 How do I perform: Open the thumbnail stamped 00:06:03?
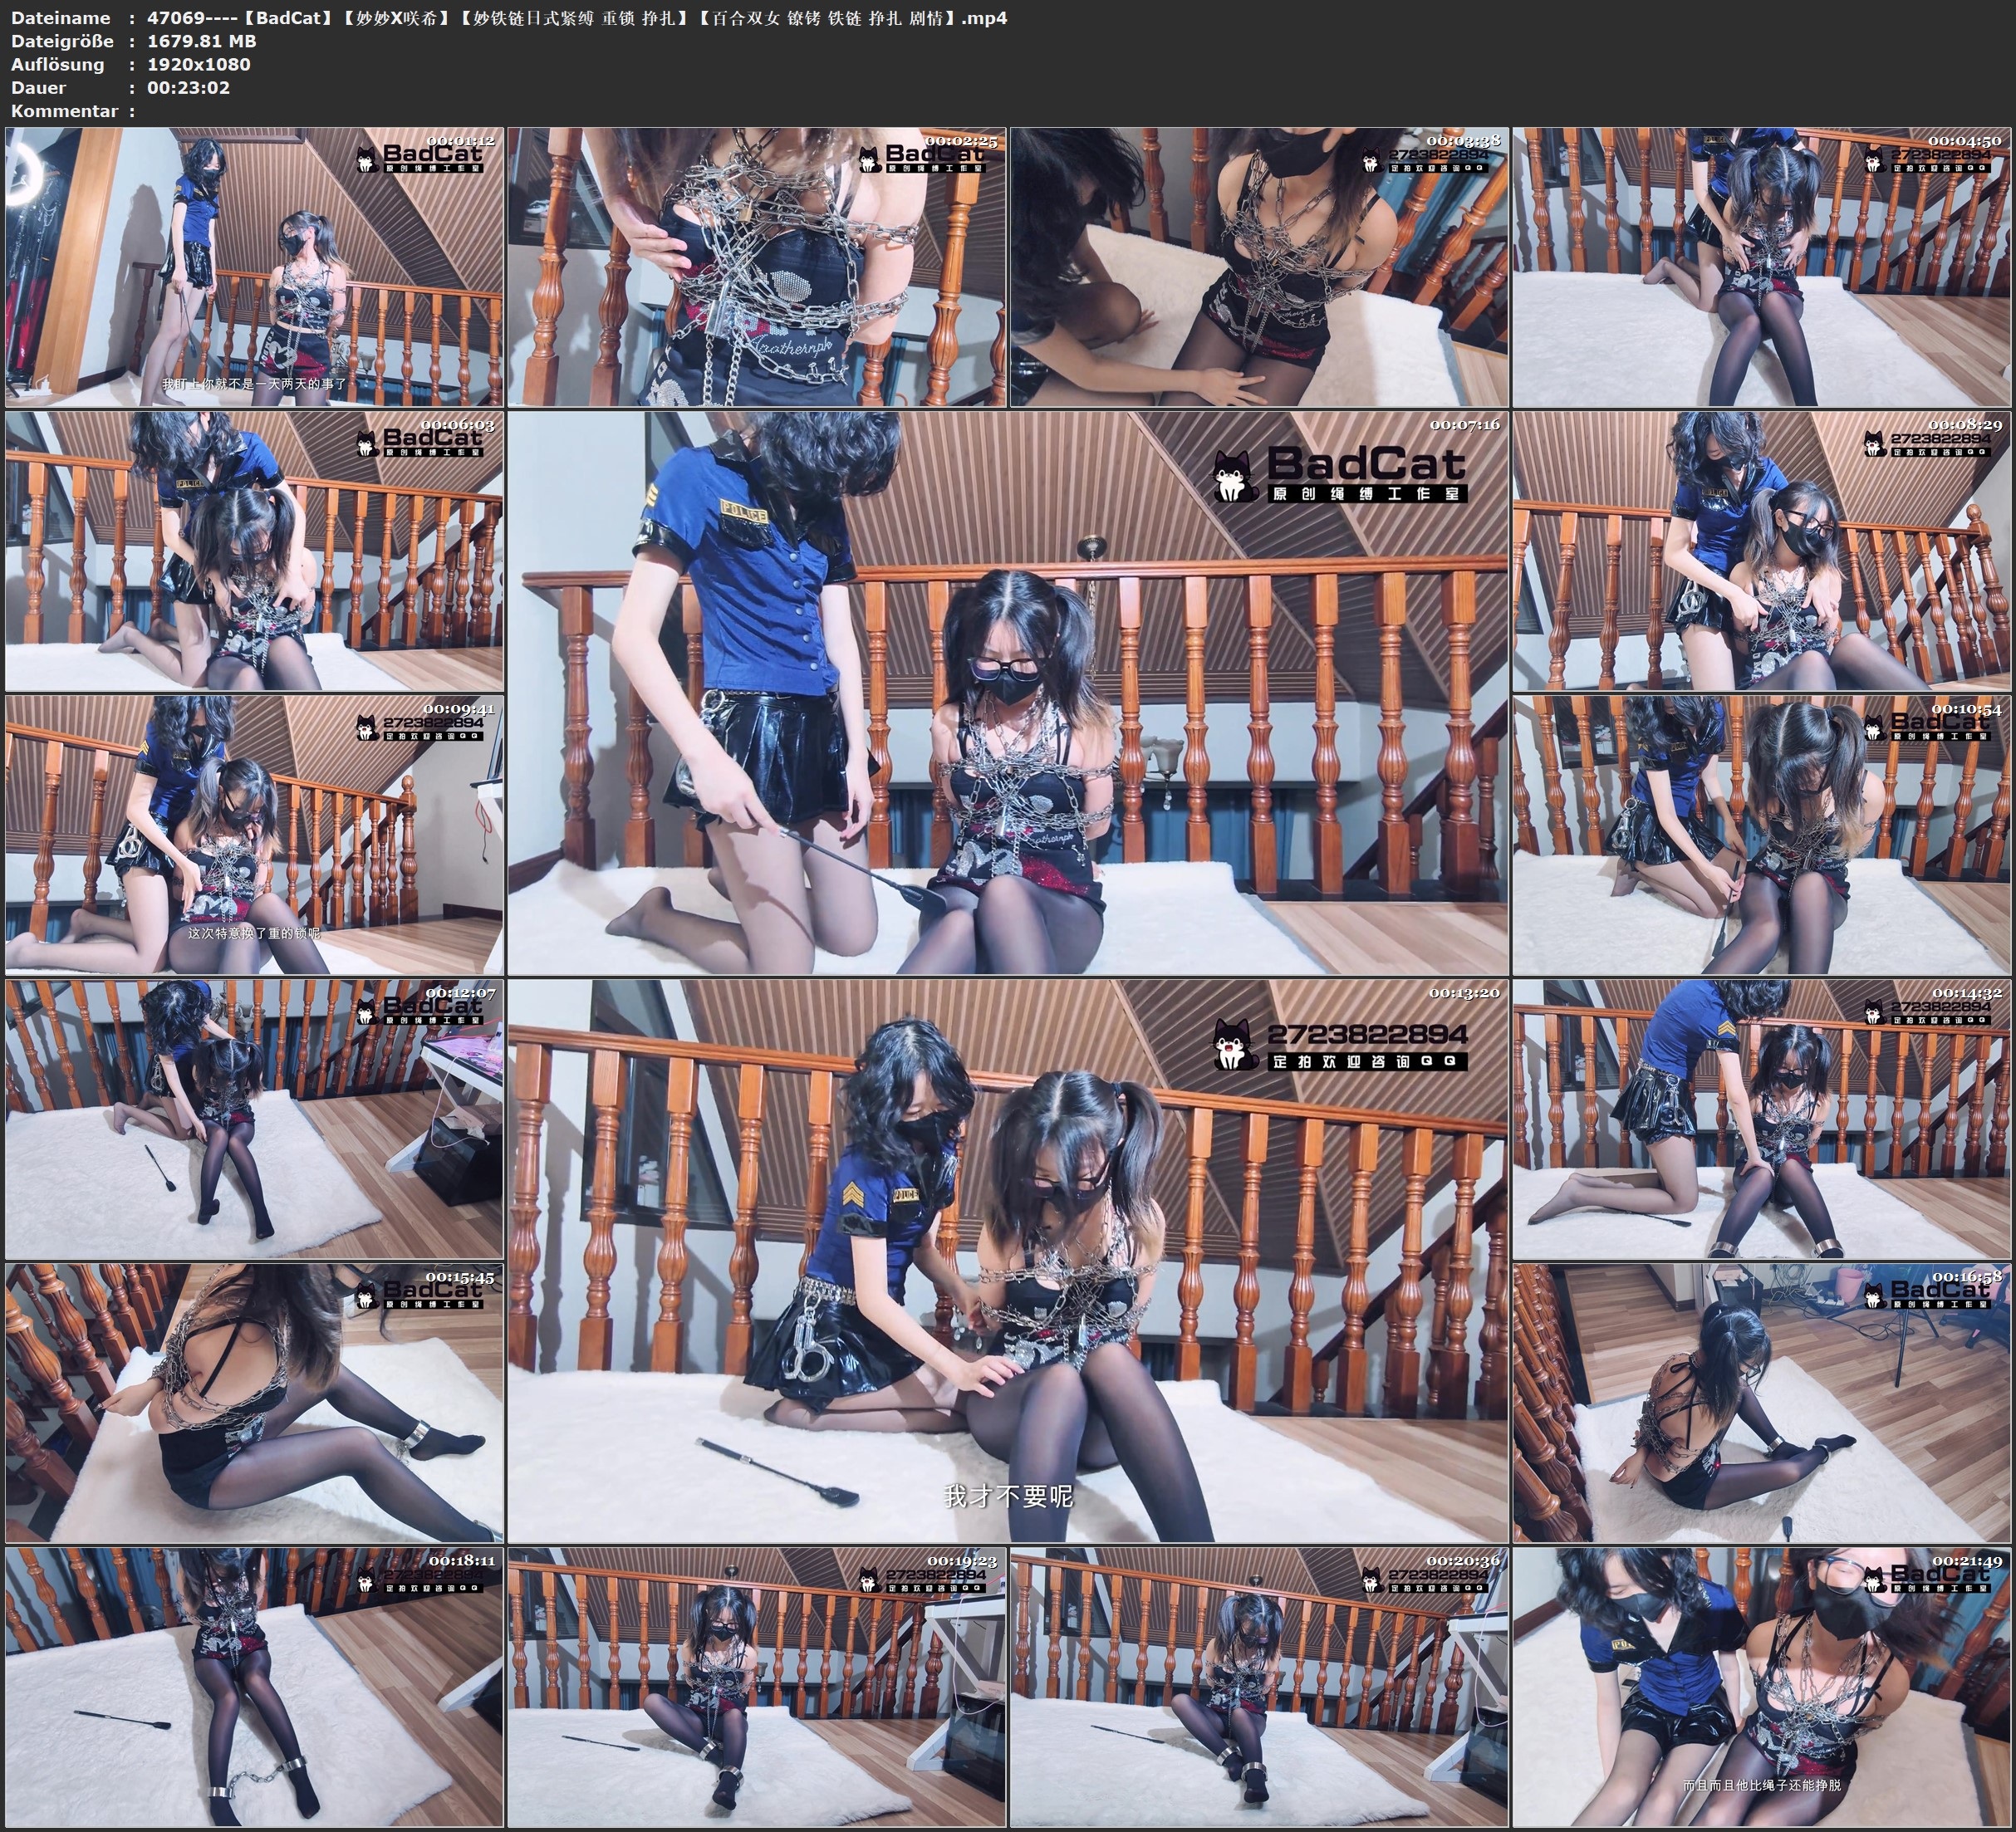point(254,551)
